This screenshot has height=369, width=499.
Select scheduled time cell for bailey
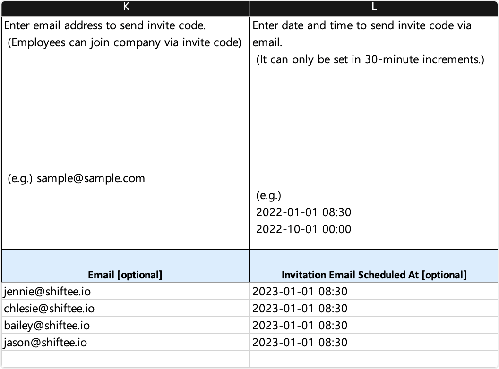coord(374,326)
